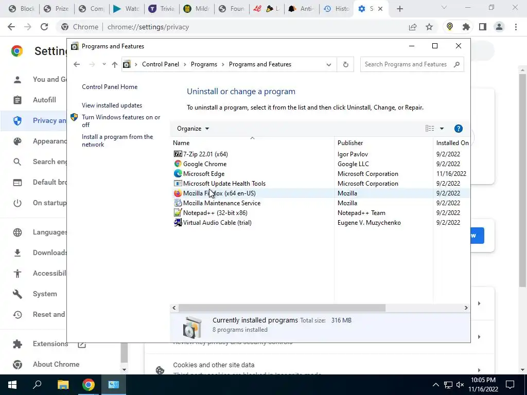Bookmark this Chrome page with star
The image size is (527, 395).
pos(429,27)
